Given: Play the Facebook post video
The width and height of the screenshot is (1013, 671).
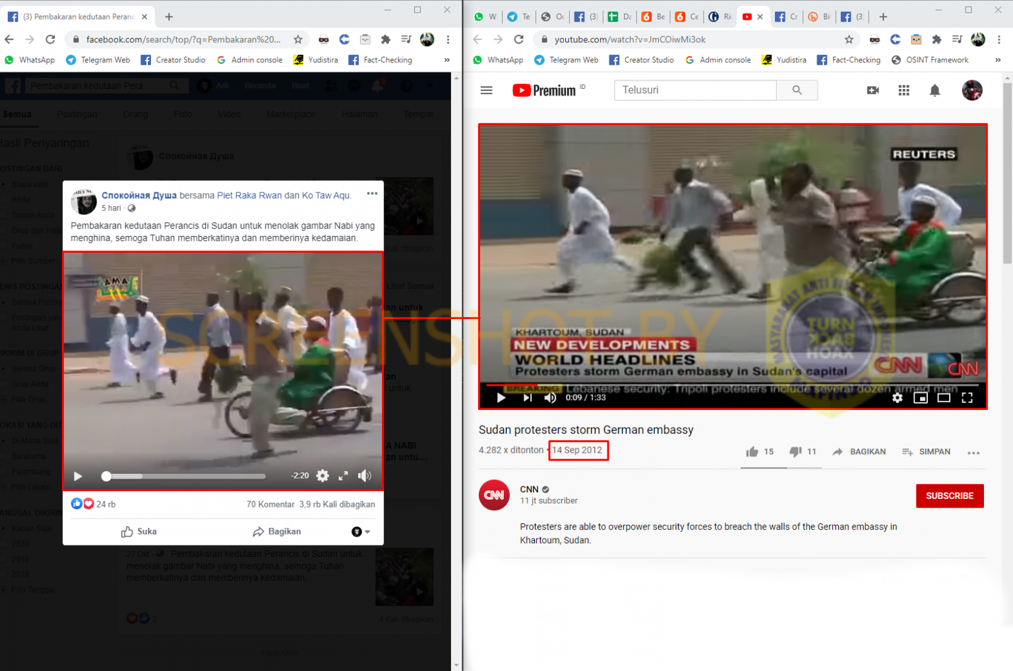Looking at the screenshot, I should [78, 476].
